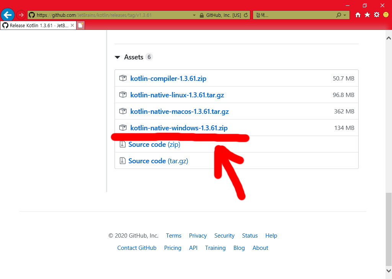Open the Help footer link

tap(271, 236)
